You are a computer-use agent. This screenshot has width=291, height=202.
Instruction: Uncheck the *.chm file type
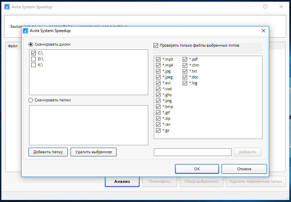pos(185,65)
